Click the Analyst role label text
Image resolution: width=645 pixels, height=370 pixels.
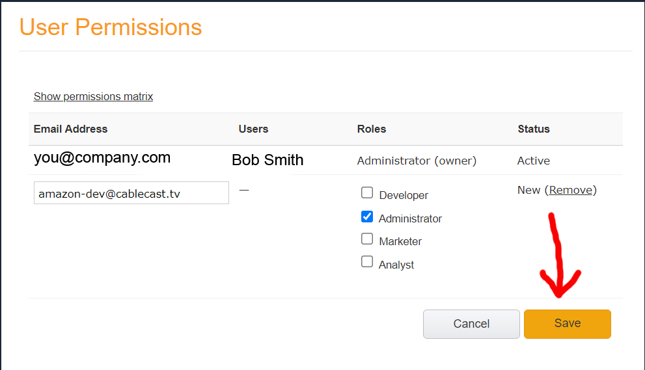(x=396, y=265)
